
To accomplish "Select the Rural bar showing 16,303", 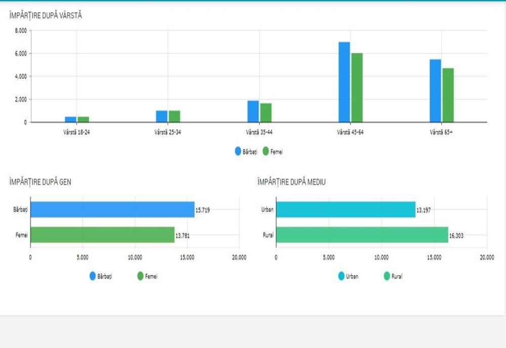I will [x=362, y=235].
